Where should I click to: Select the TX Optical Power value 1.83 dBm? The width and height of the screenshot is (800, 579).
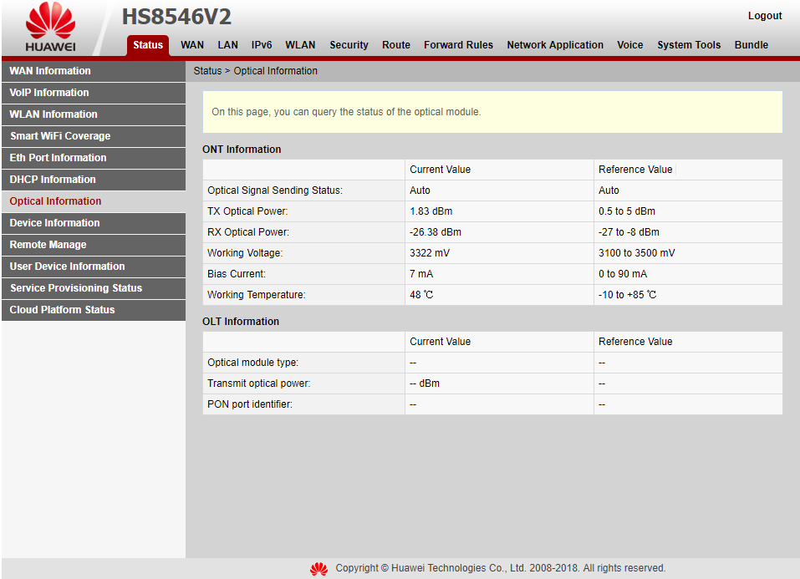tap(431, 211)
